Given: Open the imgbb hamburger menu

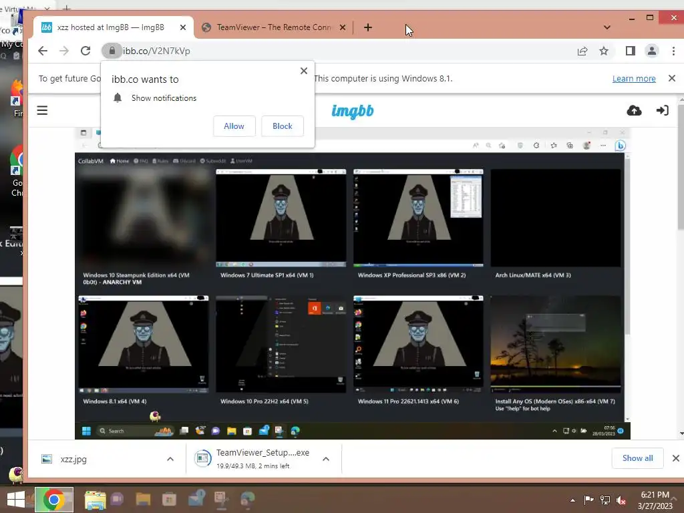Looking at the screenshot, I should [42, 110].
